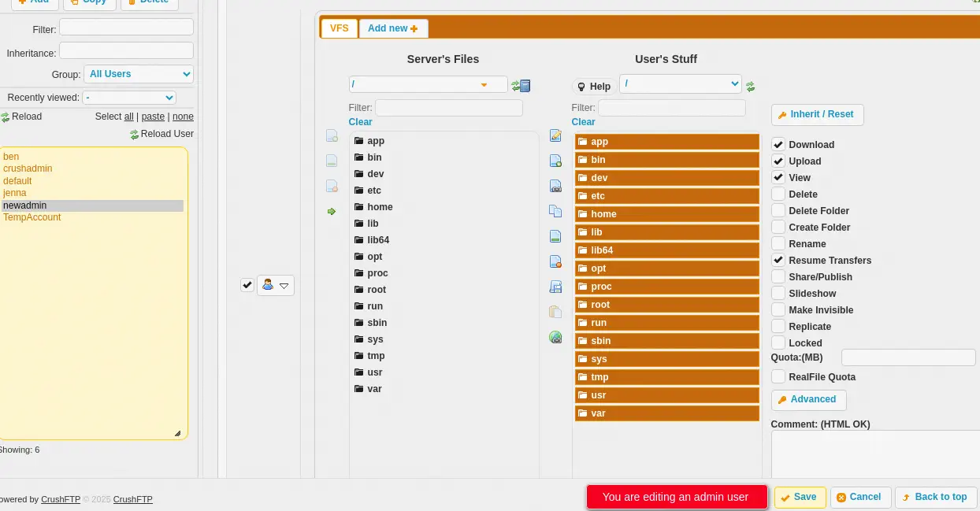Switch to the VFS tab

pos(339,28)
